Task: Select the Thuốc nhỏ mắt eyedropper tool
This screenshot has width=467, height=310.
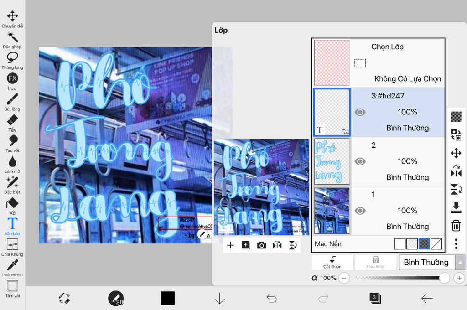Action: tap(12, 268)
